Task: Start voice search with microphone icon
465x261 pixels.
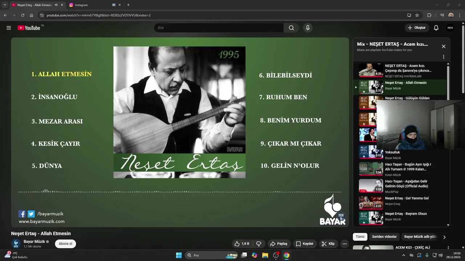Action: (308, 28)
